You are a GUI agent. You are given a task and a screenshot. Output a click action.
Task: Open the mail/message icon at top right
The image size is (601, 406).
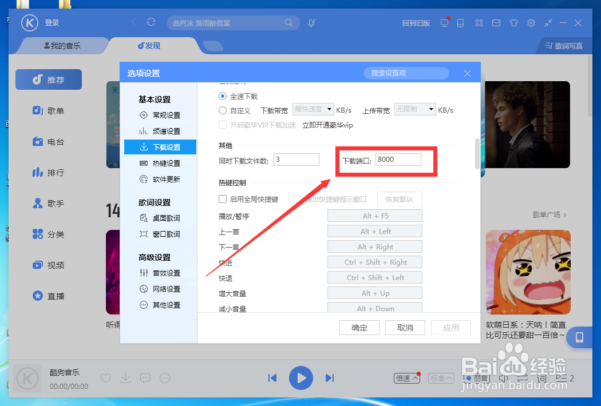pyautogui.click(x=496, y=23)
